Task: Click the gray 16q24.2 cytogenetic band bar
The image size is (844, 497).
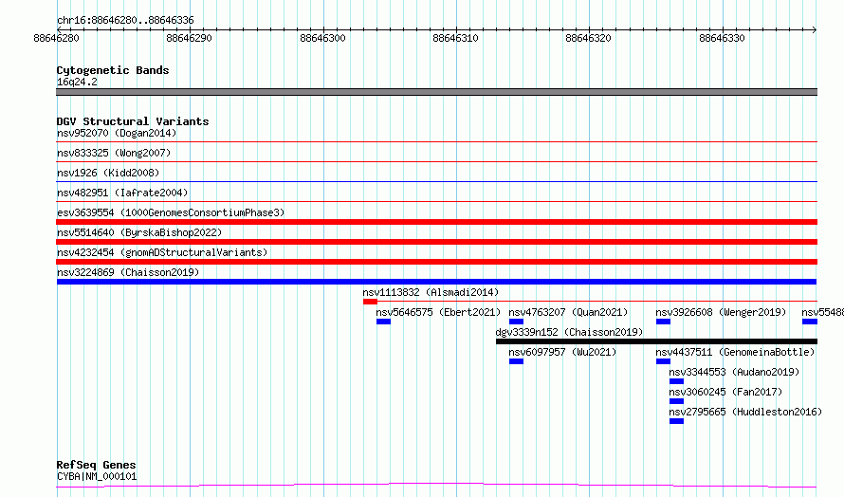Action: (x=436, y=92)
